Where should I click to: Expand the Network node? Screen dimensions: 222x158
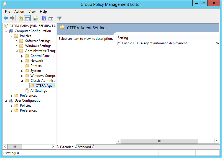tap(22, 61)
